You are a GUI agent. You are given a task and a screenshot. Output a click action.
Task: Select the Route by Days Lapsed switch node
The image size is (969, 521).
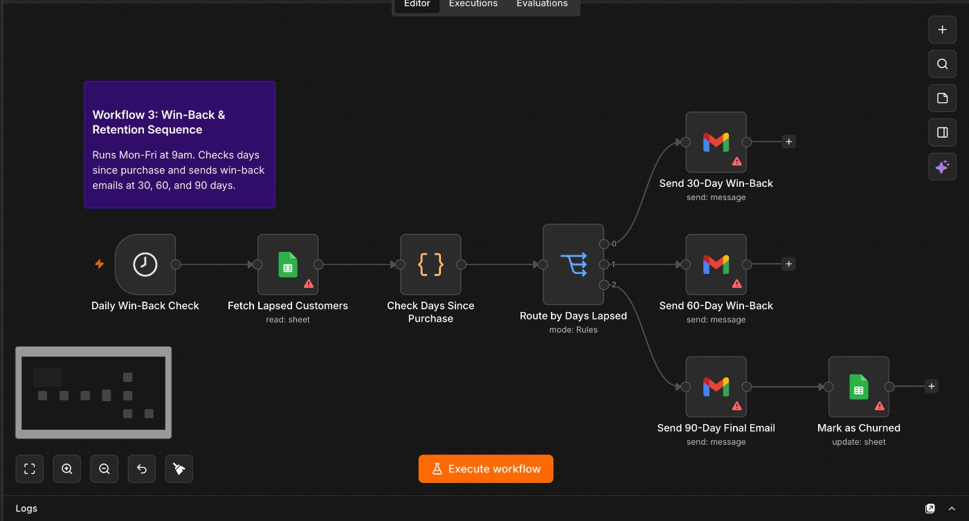coord(573,264)
